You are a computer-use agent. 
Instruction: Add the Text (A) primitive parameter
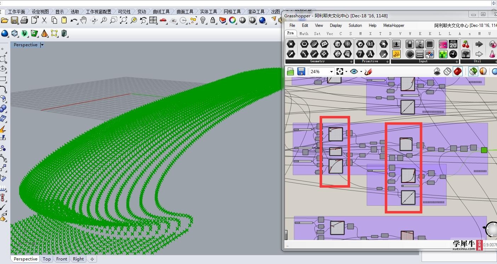[370, 54]
